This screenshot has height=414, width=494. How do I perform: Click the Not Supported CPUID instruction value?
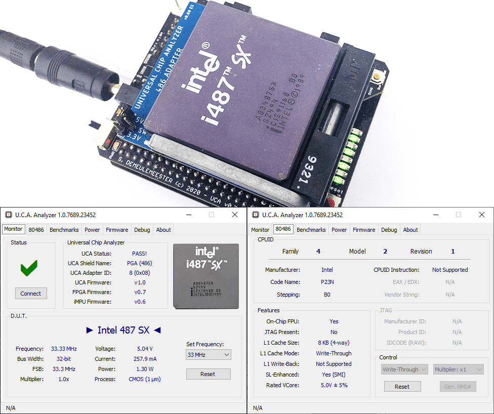tap(450, 270)
